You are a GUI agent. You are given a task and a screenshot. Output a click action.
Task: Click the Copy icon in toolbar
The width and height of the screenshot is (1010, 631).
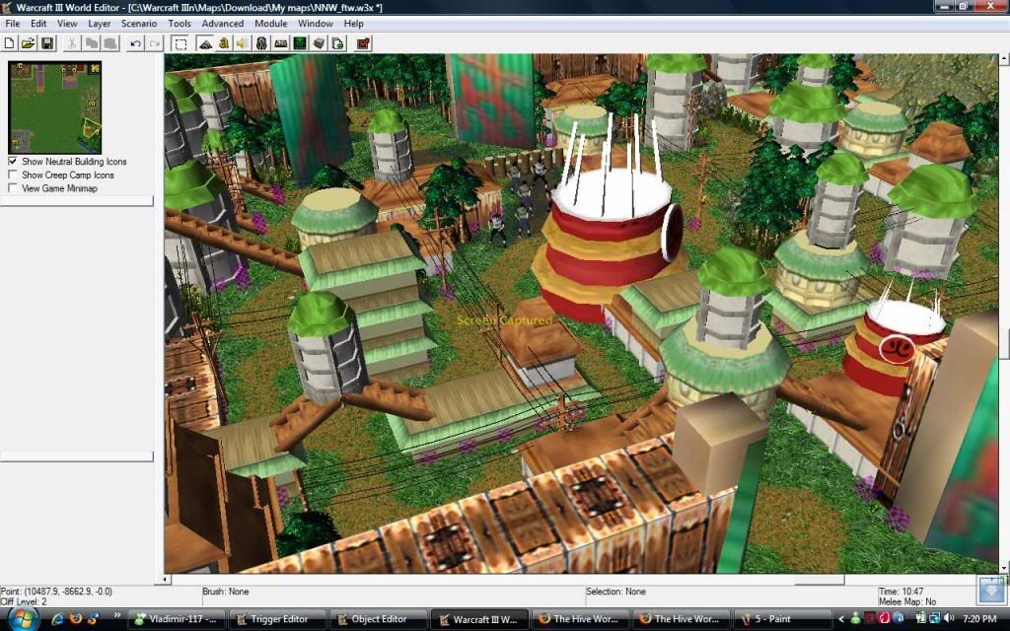pyautogui.click(x=92, y=43)
